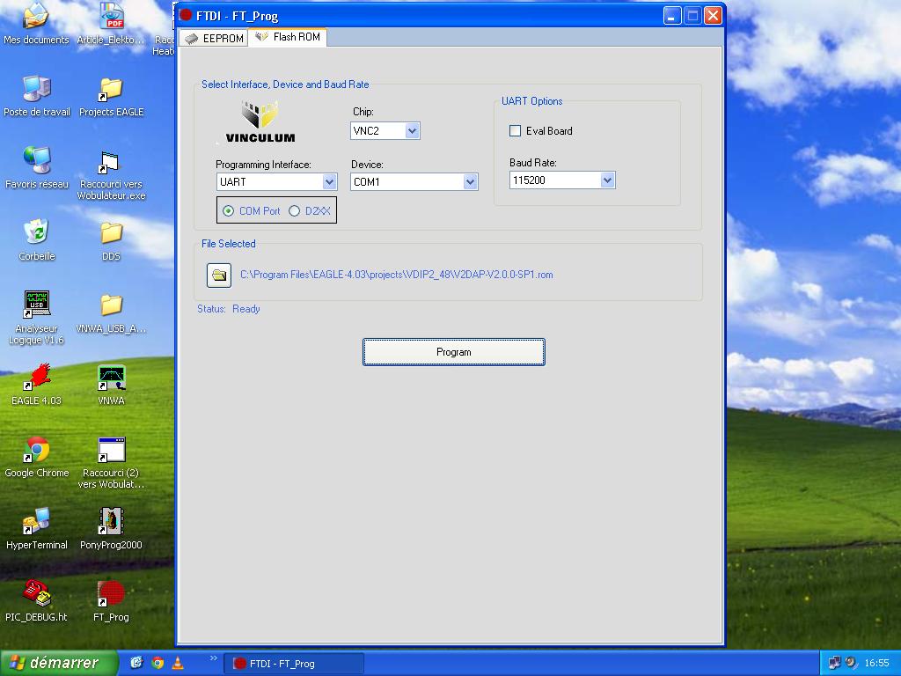This screenshot has height=676, width=901.
Task: Click the taskbar clock 16:55
Action: point(876,663)
